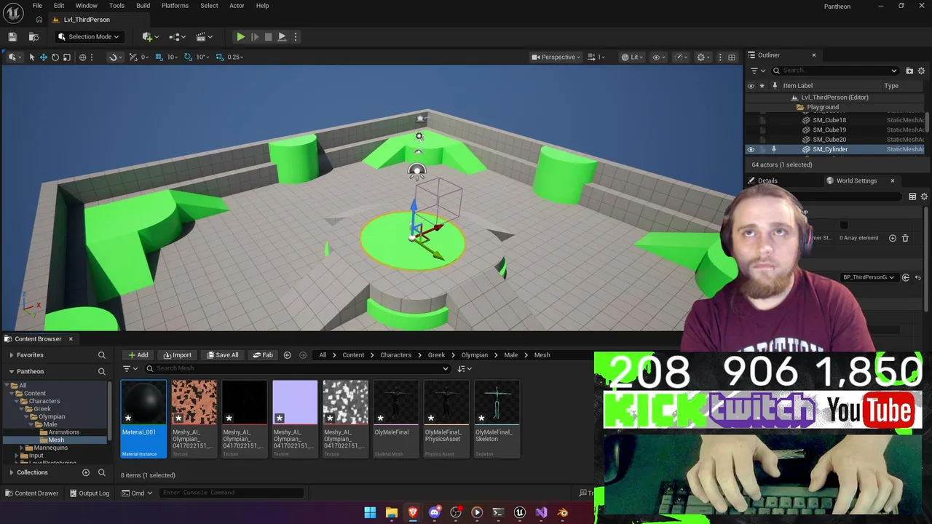The height and width of the screenshot is (524, 932).
Task: Click the pin icon on SM_Cylinder row
Action: [774, 149]
